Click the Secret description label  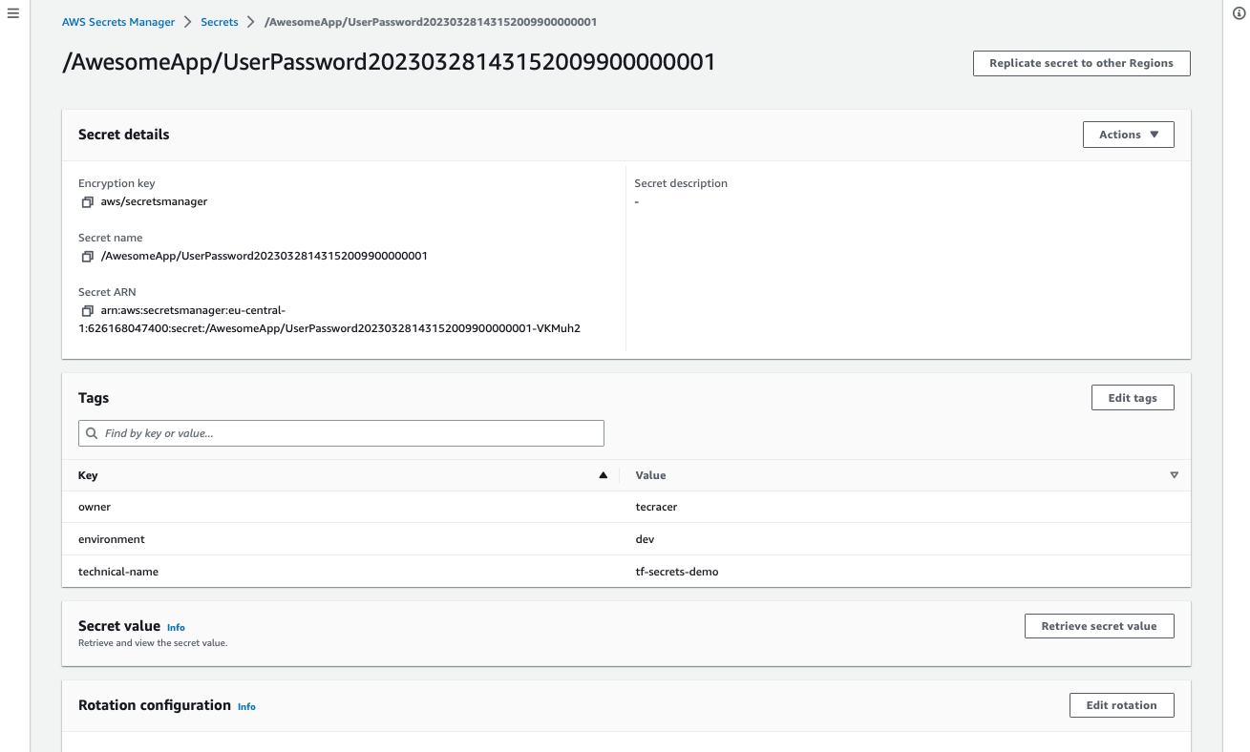(x=681, y=183)
